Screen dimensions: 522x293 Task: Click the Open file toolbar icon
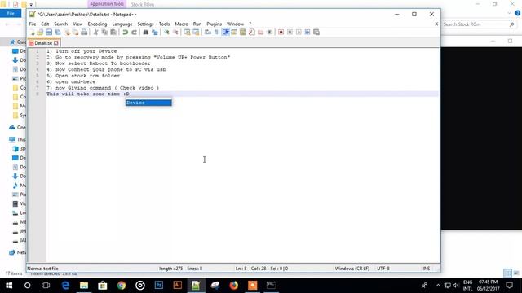[x=40, y=33]
